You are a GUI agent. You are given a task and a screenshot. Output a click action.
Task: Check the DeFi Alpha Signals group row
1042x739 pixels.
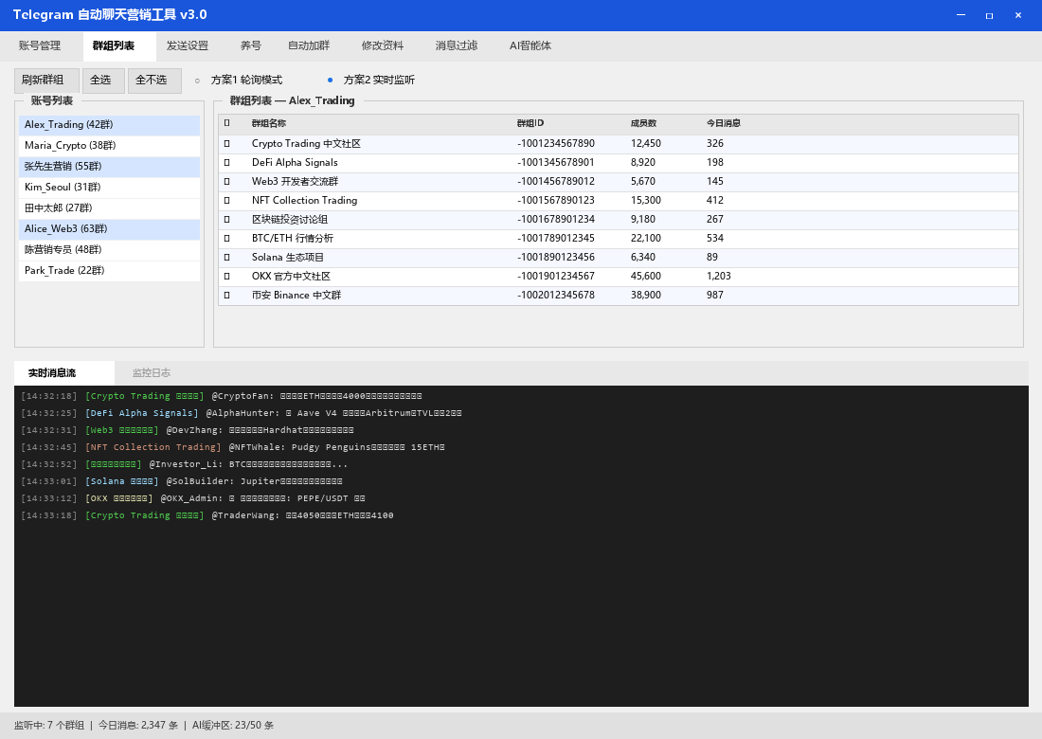click(x=226, y=163)
